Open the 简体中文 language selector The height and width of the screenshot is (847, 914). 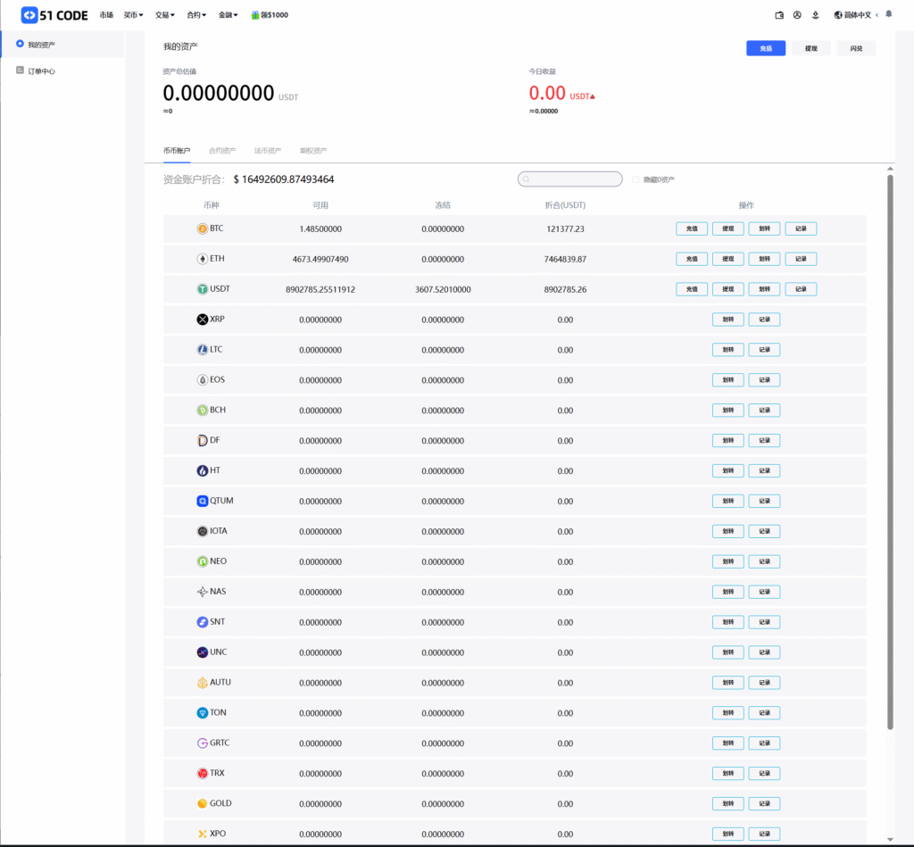click(x=855, y=15)
